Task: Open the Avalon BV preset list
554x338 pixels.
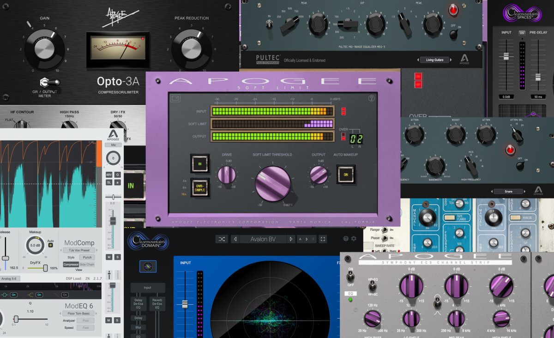Action: 263,239
